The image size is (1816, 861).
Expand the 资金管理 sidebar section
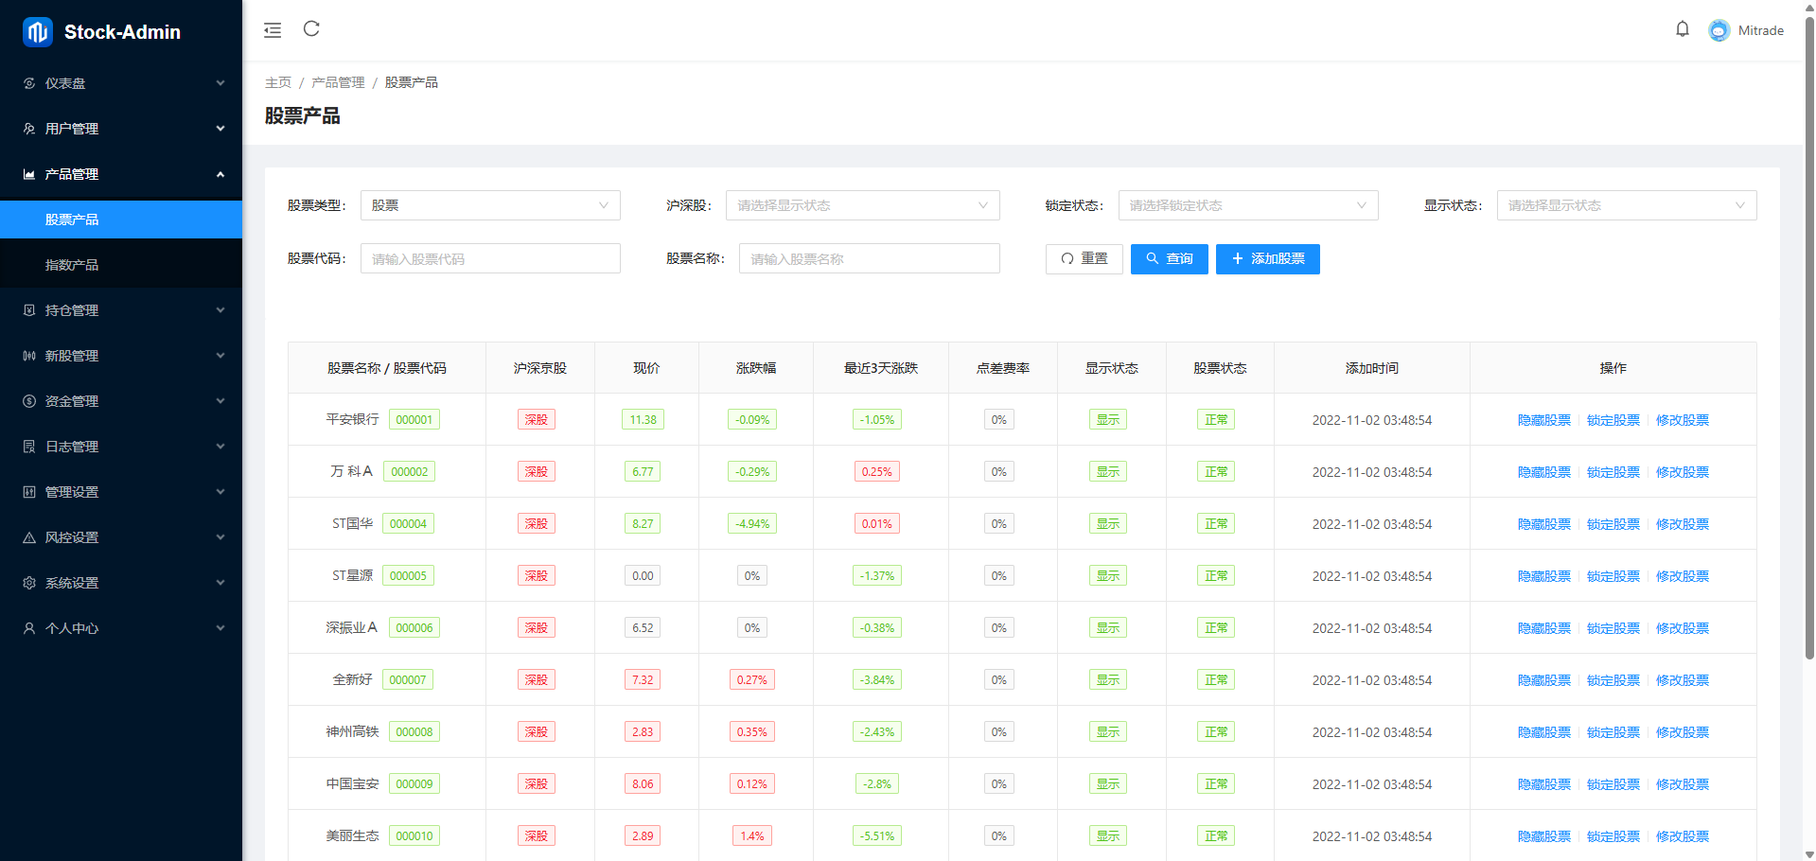pos(121,401)
